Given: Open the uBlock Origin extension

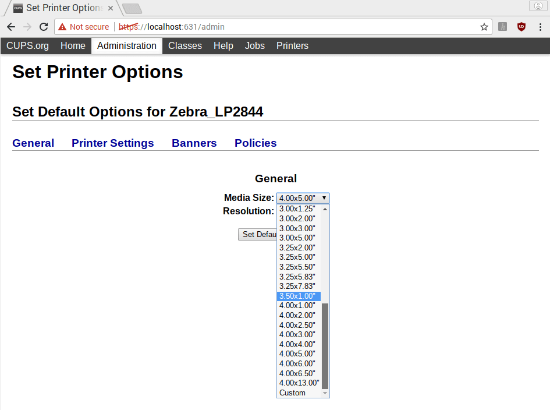Looking at the screenshot, I should click(521, 27).
